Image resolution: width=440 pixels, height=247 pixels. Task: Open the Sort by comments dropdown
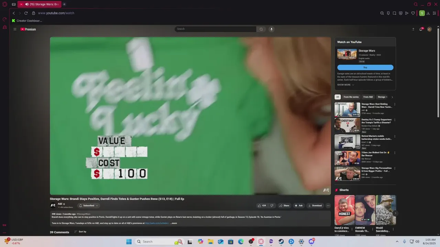[80, 232]
